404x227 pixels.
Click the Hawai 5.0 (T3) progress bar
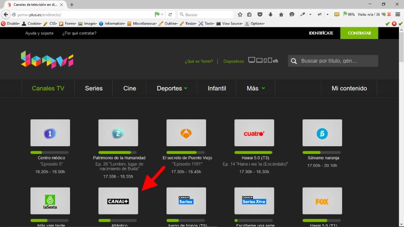click(254, 153)
